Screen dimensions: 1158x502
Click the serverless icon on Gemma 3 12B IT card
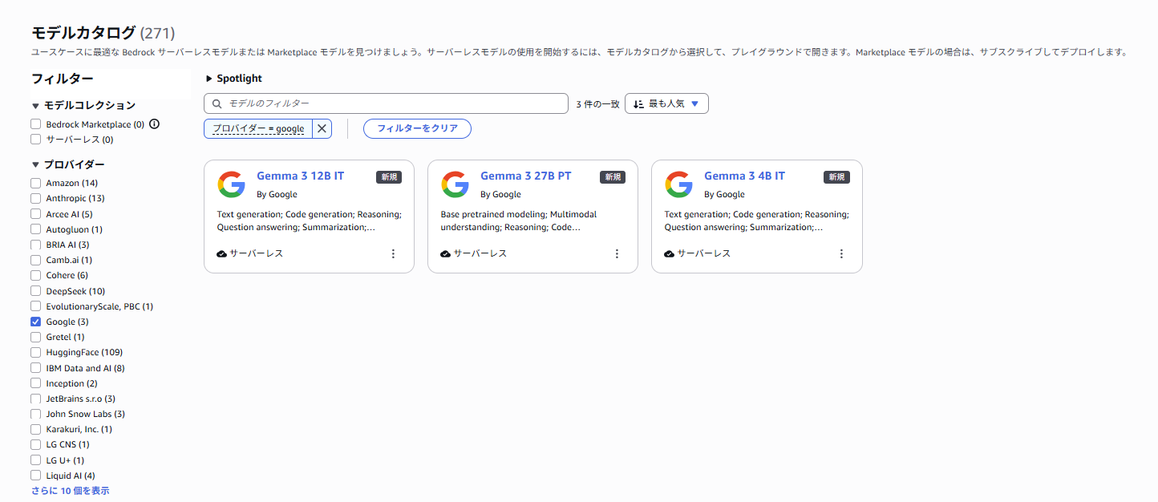click(x=221, y=253)
